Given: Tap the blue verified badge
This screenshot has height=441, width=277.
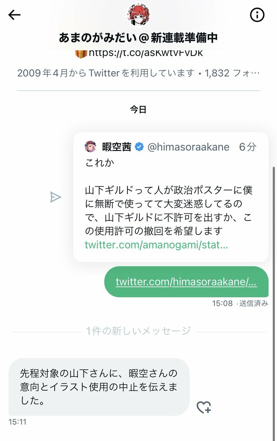Looking at the screenshot, I should (139, 147).
